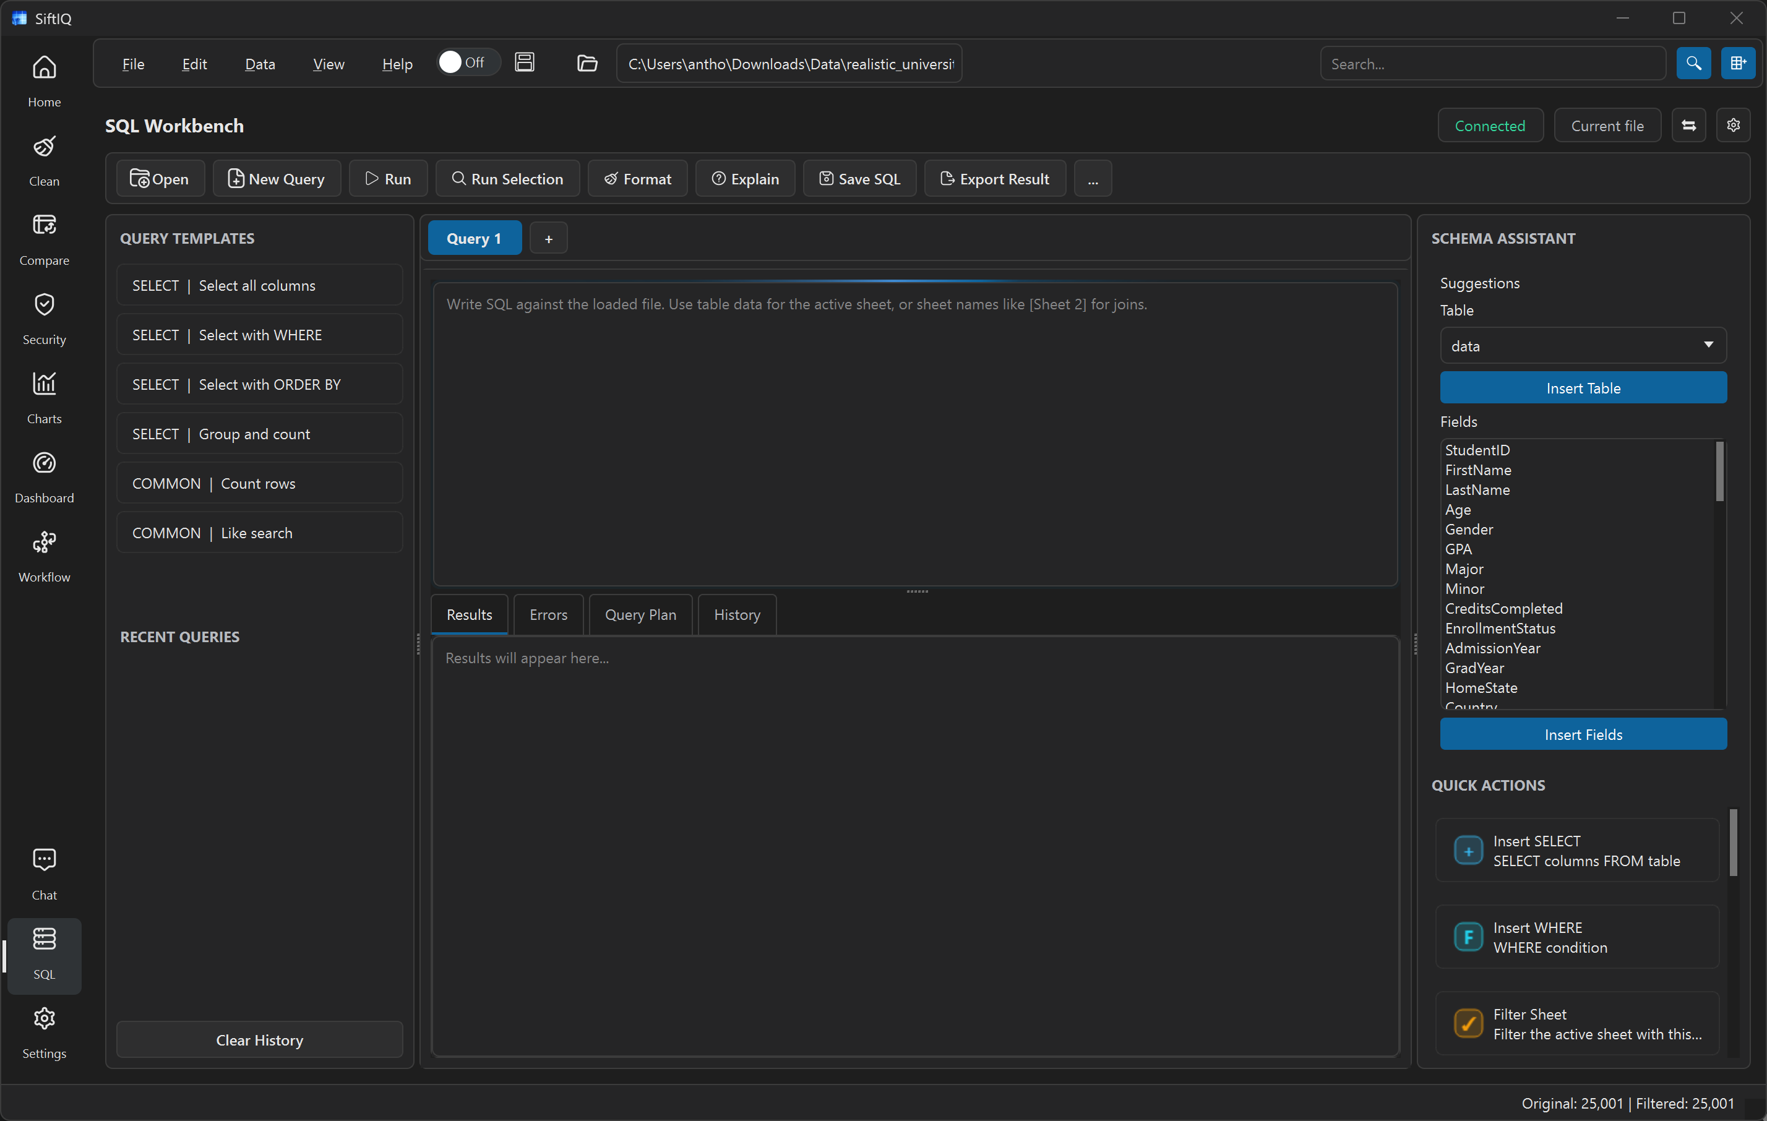Click the Insert SELECT plus icon

click(1468, 851)
